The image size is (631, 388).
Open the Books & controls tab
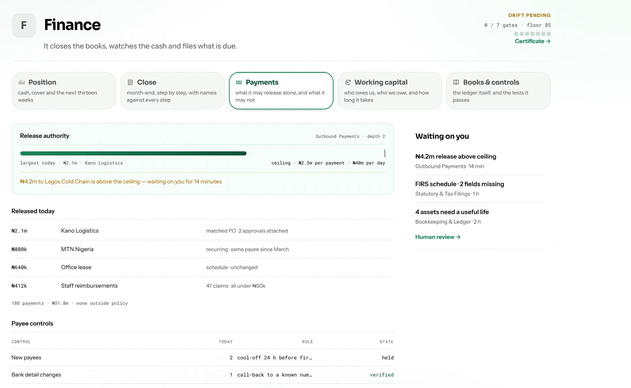point(498,91)
